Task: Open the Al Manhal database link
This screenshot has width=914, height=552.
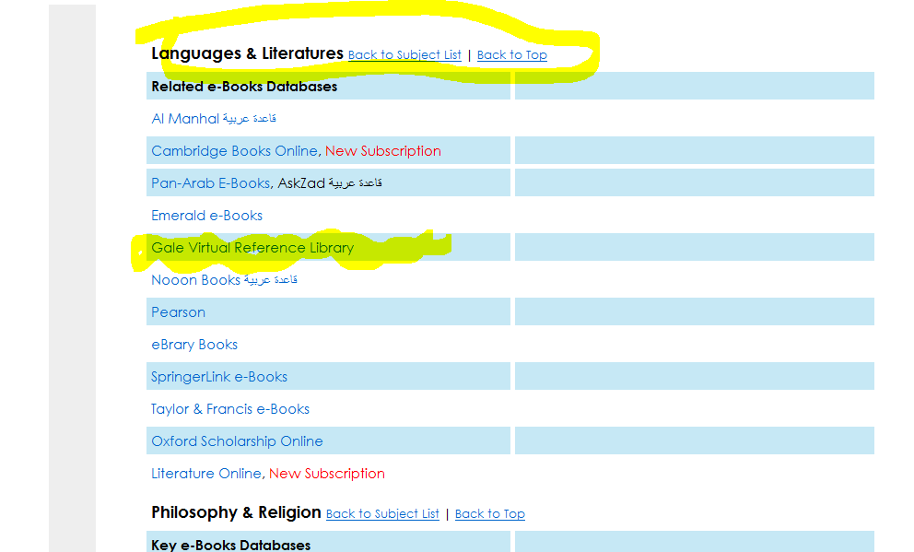Action: tap(214, 118)
